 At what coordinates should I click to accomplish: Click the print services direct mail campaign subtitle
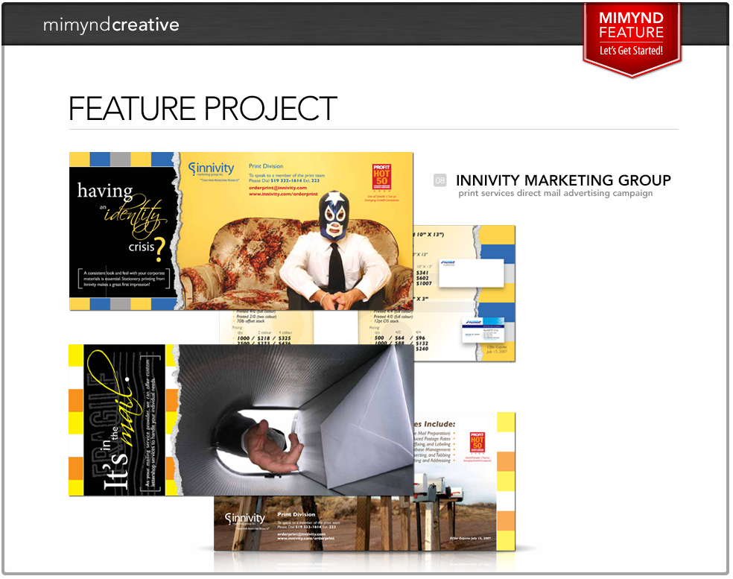point(556,194)
